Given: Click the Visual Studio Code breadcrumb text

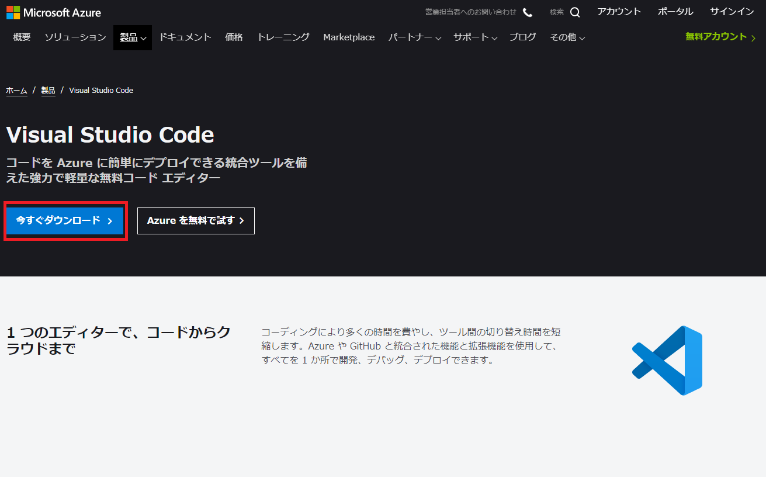Looking at the screenshot, I should coord(101,91).
